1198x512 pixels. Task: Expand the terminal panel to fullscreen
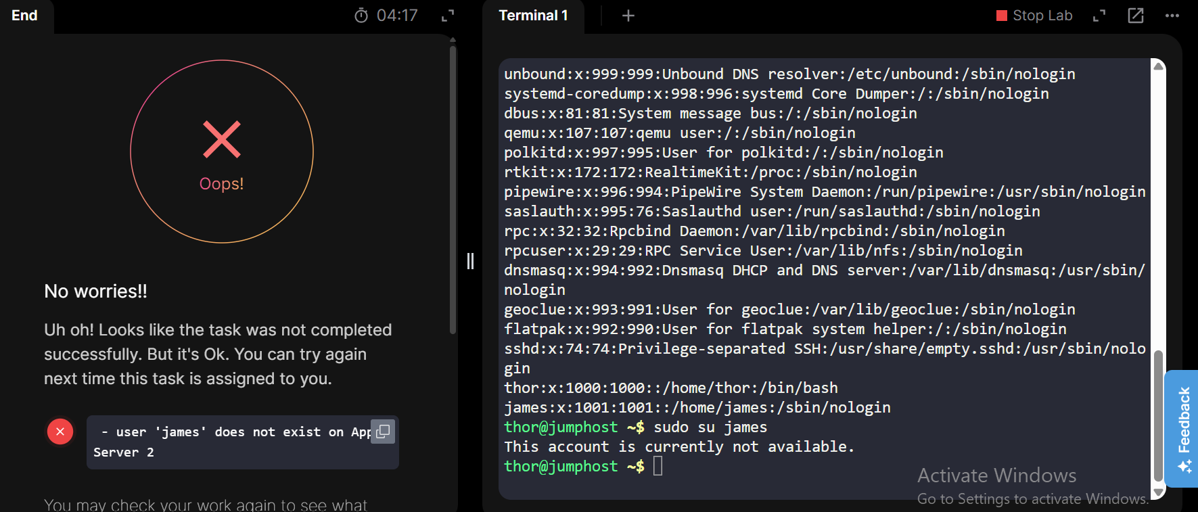click(x=1099, y=16)
